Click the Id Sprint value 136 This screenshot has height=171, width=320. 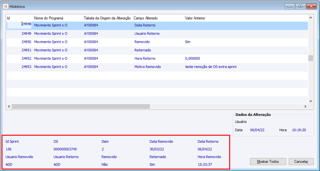point(8,149)
